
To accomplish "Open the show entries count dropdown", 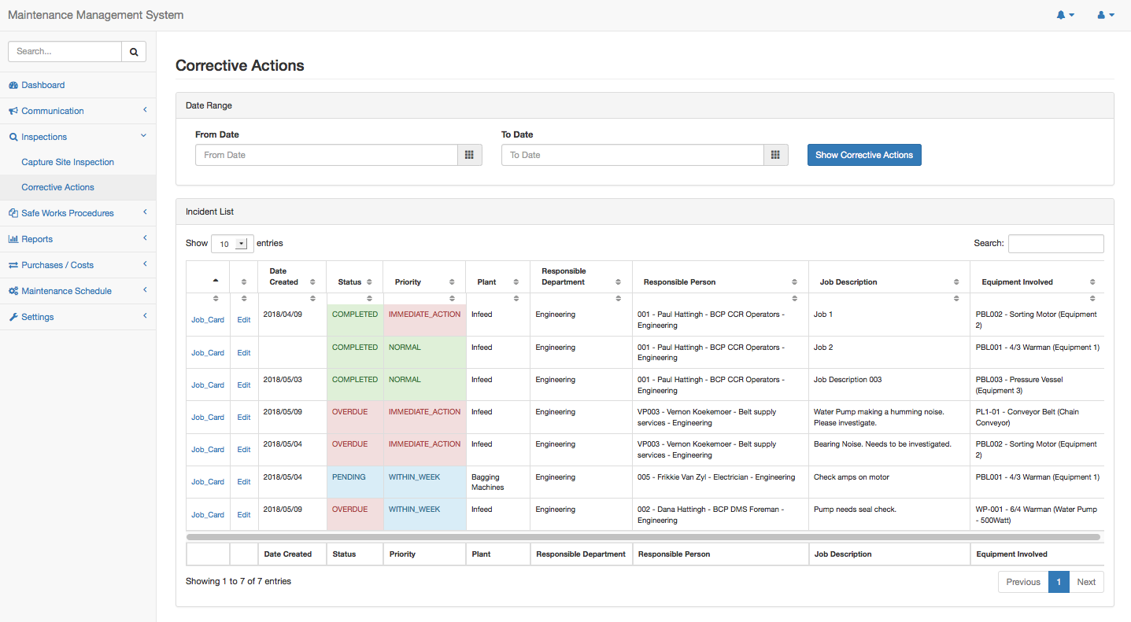I will coord(232,244).
